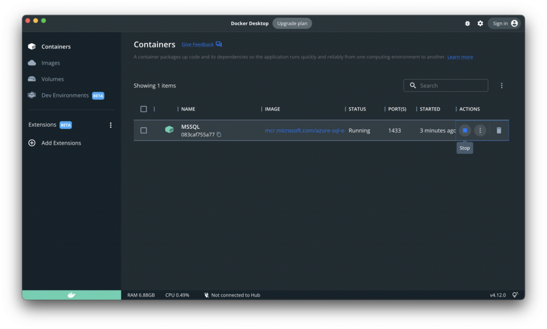
Task: Open the Volumes section
Action: tap(52, 79)
